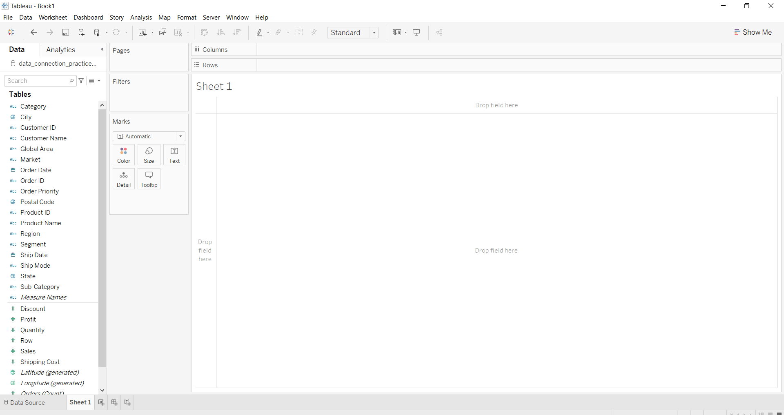784x415 pixels.
Task: Undo the last action
Action: click(34, 33)
